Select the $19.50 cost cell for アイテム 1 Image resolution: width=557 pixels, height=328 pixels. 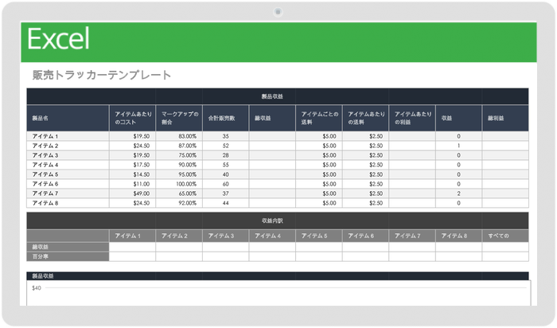coord(133,136)
